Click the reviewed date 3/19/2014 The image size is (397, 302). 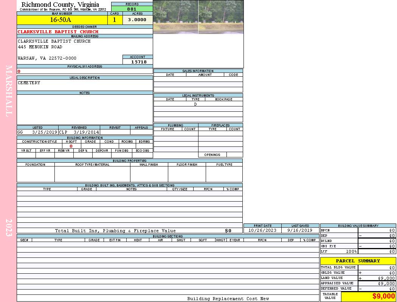(x=86, y=133)
